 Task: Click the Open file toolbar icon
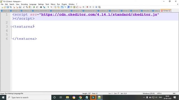[x=5, y=7]
